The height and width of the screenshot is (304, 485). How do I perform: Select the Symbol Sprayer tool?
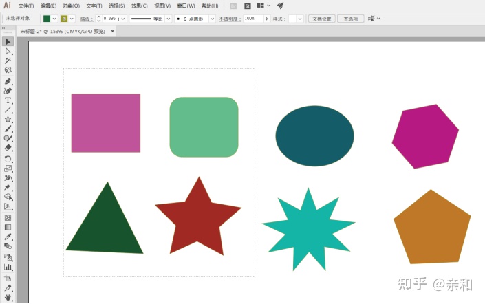coord(8,257)
